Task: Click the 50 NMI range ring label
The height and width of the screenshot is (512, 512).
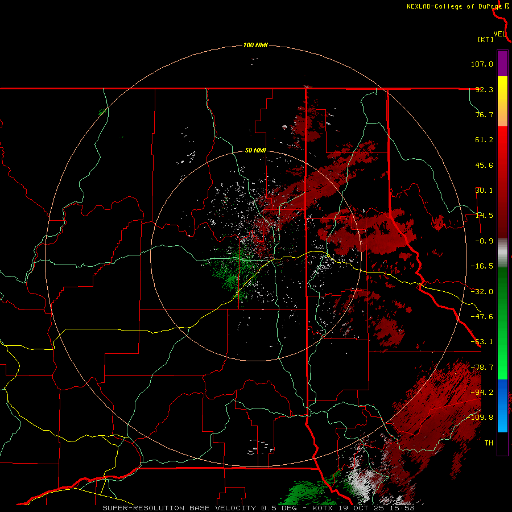Action: pyautogui.click(x=255, y=151)
